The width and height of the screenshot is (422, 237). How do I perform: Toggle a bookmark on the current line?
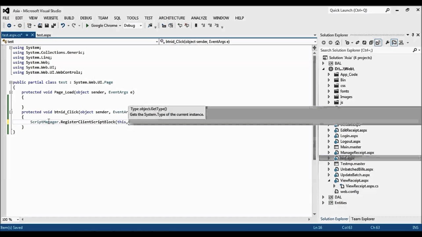196,26
